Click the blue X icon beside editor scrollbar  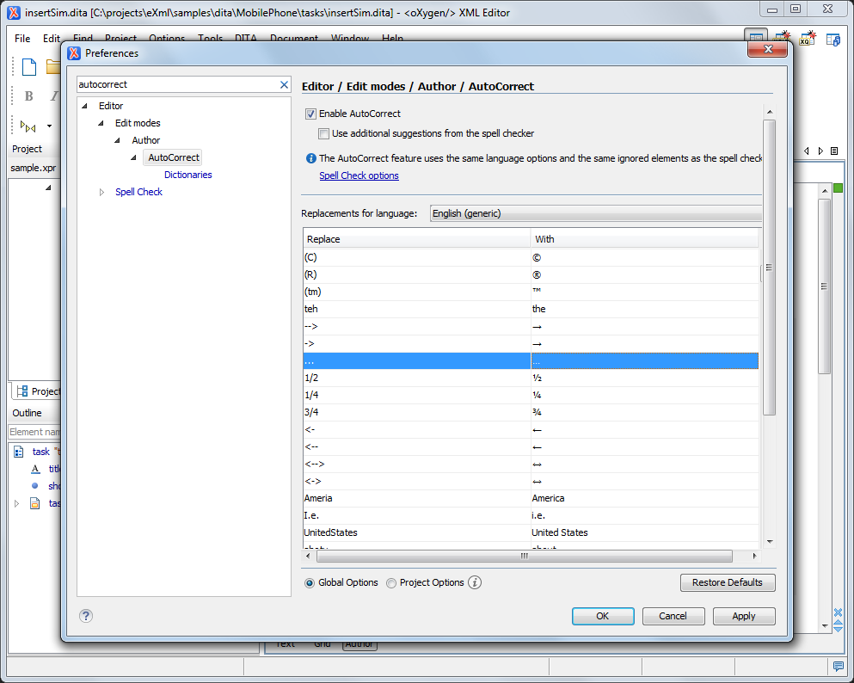[838, 612]
